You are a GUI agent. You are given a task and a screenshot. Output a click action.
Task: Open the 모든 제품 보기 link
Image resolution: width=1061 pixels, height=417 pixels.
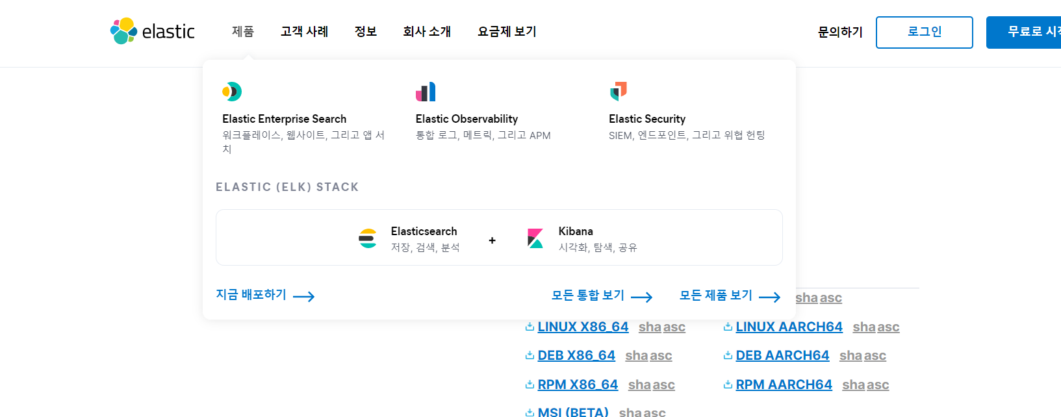tap(729, 296)
